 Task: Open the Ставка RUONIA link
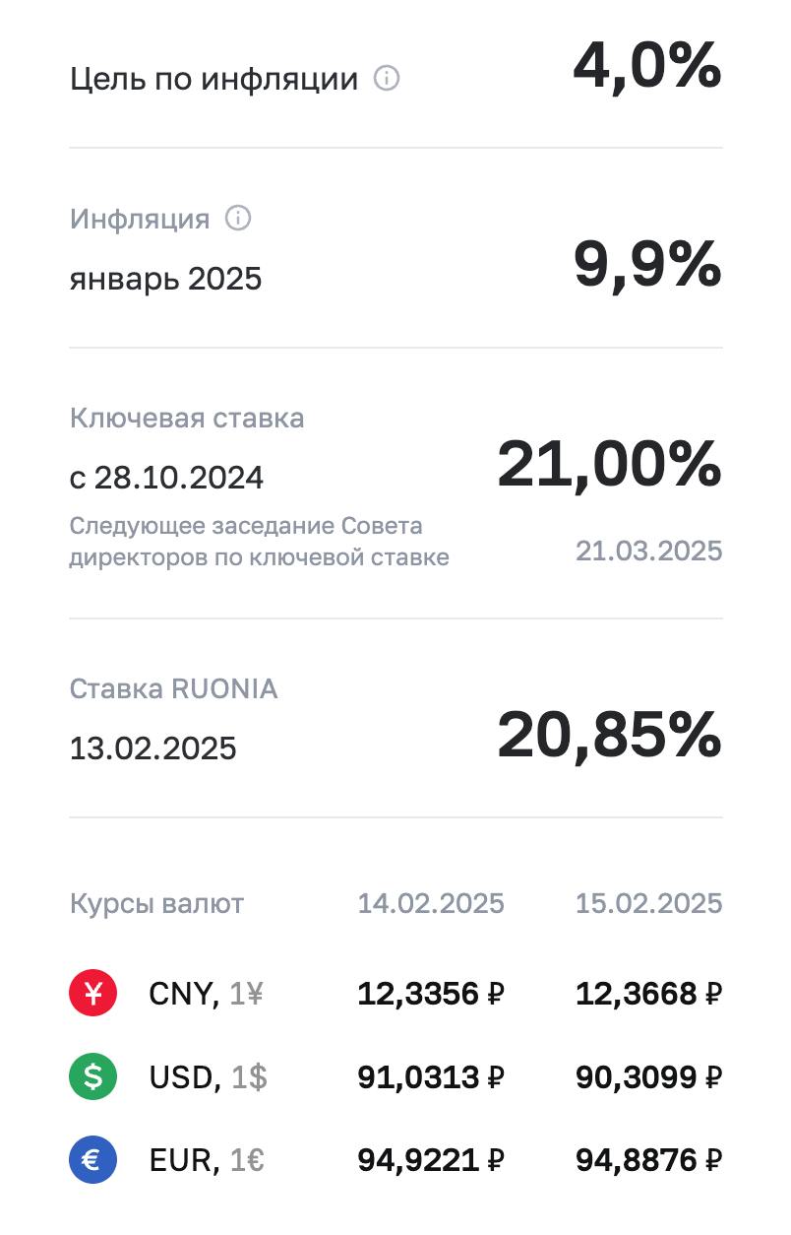click(173, 688)
